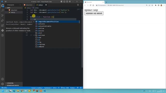Go back in the browser
The height and width of the screenshot is (93, 166).
click(x=85, y=5)
